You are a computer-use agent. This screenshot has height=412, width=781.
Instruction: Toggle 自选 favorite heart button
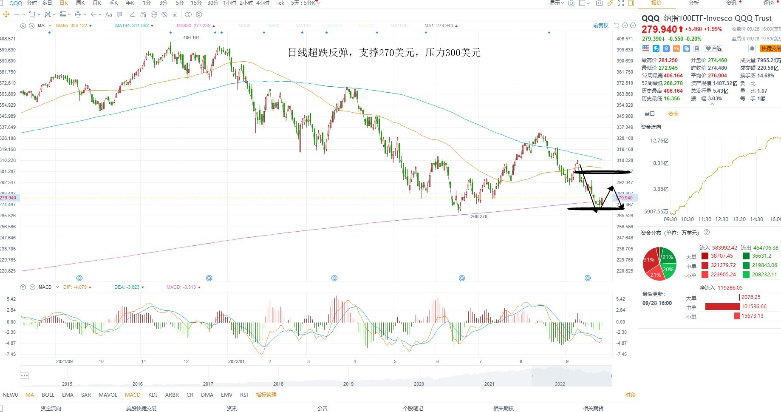(x=714, y=48)
